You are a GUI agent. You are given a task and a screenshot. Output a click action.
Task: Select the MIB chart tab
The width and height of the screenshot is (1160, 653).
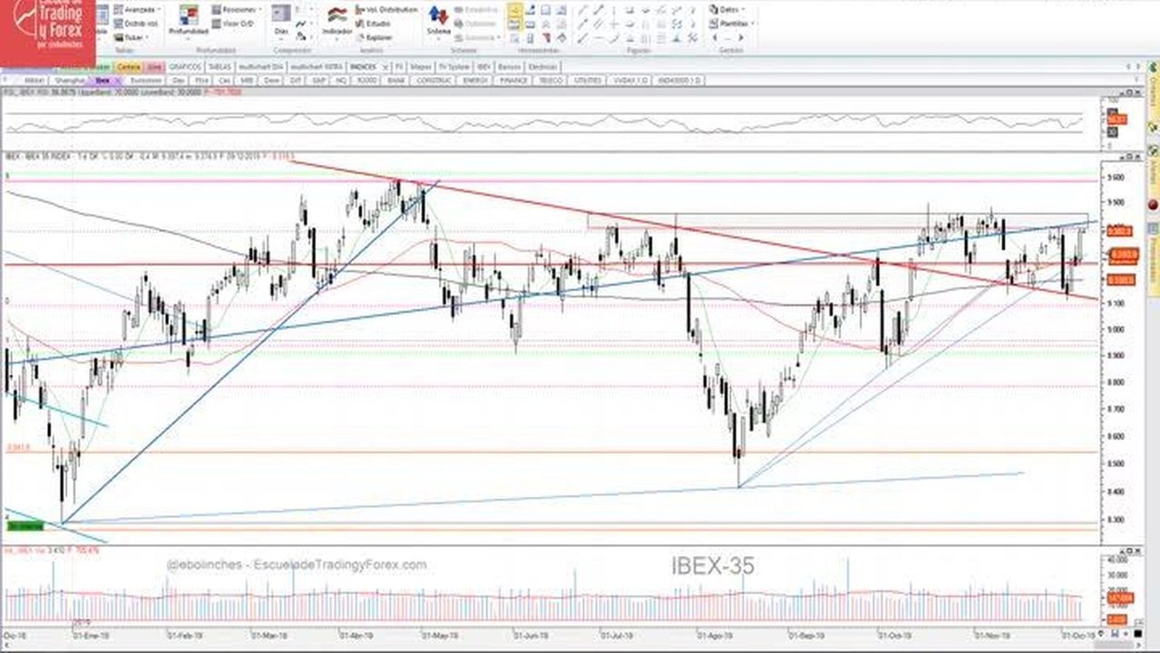[247, 80]
